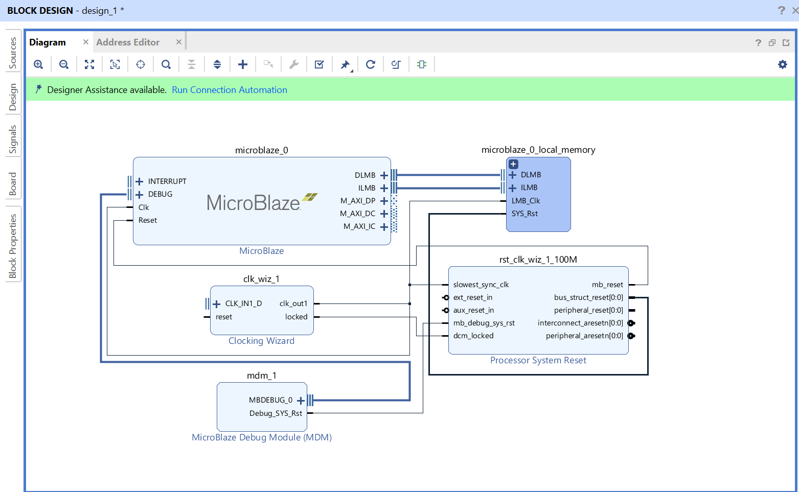Image resolution: width=799 pixels, height=492 pixels.
Task: Click the green chip icon in the toolbar
Action: (422, 64)
